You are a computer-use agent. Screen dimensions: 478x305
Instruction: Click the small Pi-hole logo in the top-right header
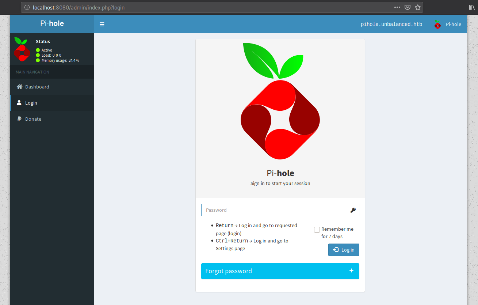(437, 25)
